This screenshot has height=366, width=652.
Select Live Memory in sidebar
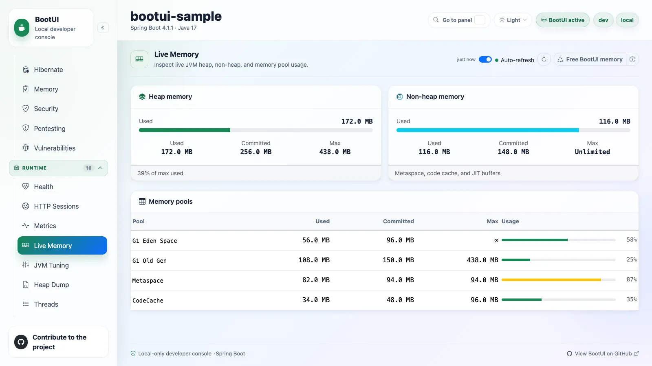pyautogui.click(x=62, y=246)
